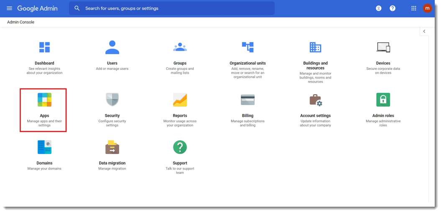Screen dimensions: 441x213
Task: Open the Security shield icon
Action: [112, 100]
